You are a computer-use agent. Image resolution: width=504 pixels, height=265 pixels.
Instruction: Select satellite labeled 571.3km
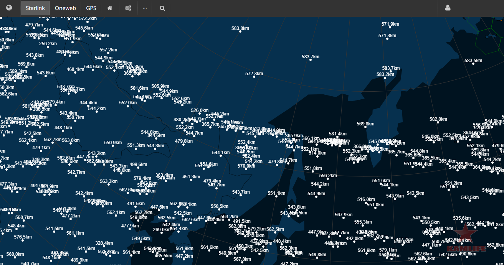coord(387,36)
